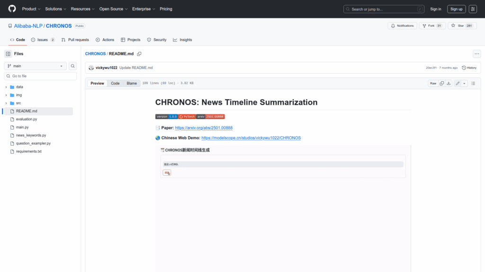Screen dimensions: 485x272
Task: Edit file with the pencil icon
Action: (458, 83)
